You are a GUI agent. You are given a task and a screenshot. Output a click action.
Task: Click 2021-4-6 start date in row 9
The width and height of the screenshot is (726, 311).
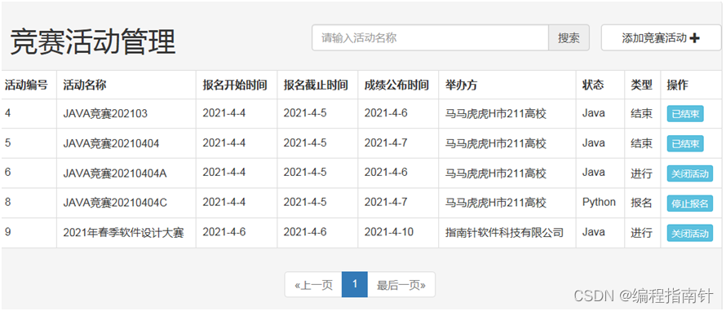(237, 233)
